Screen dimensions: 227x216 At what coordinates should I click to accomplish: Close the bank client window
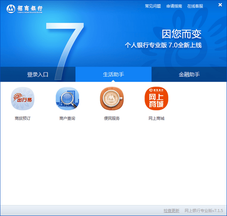[220, 5]
